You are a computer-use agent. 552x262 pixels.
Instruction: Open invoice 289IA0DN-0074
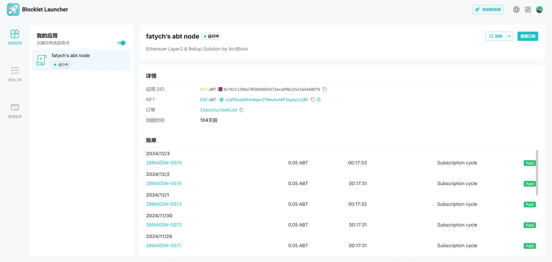(164, 183)
